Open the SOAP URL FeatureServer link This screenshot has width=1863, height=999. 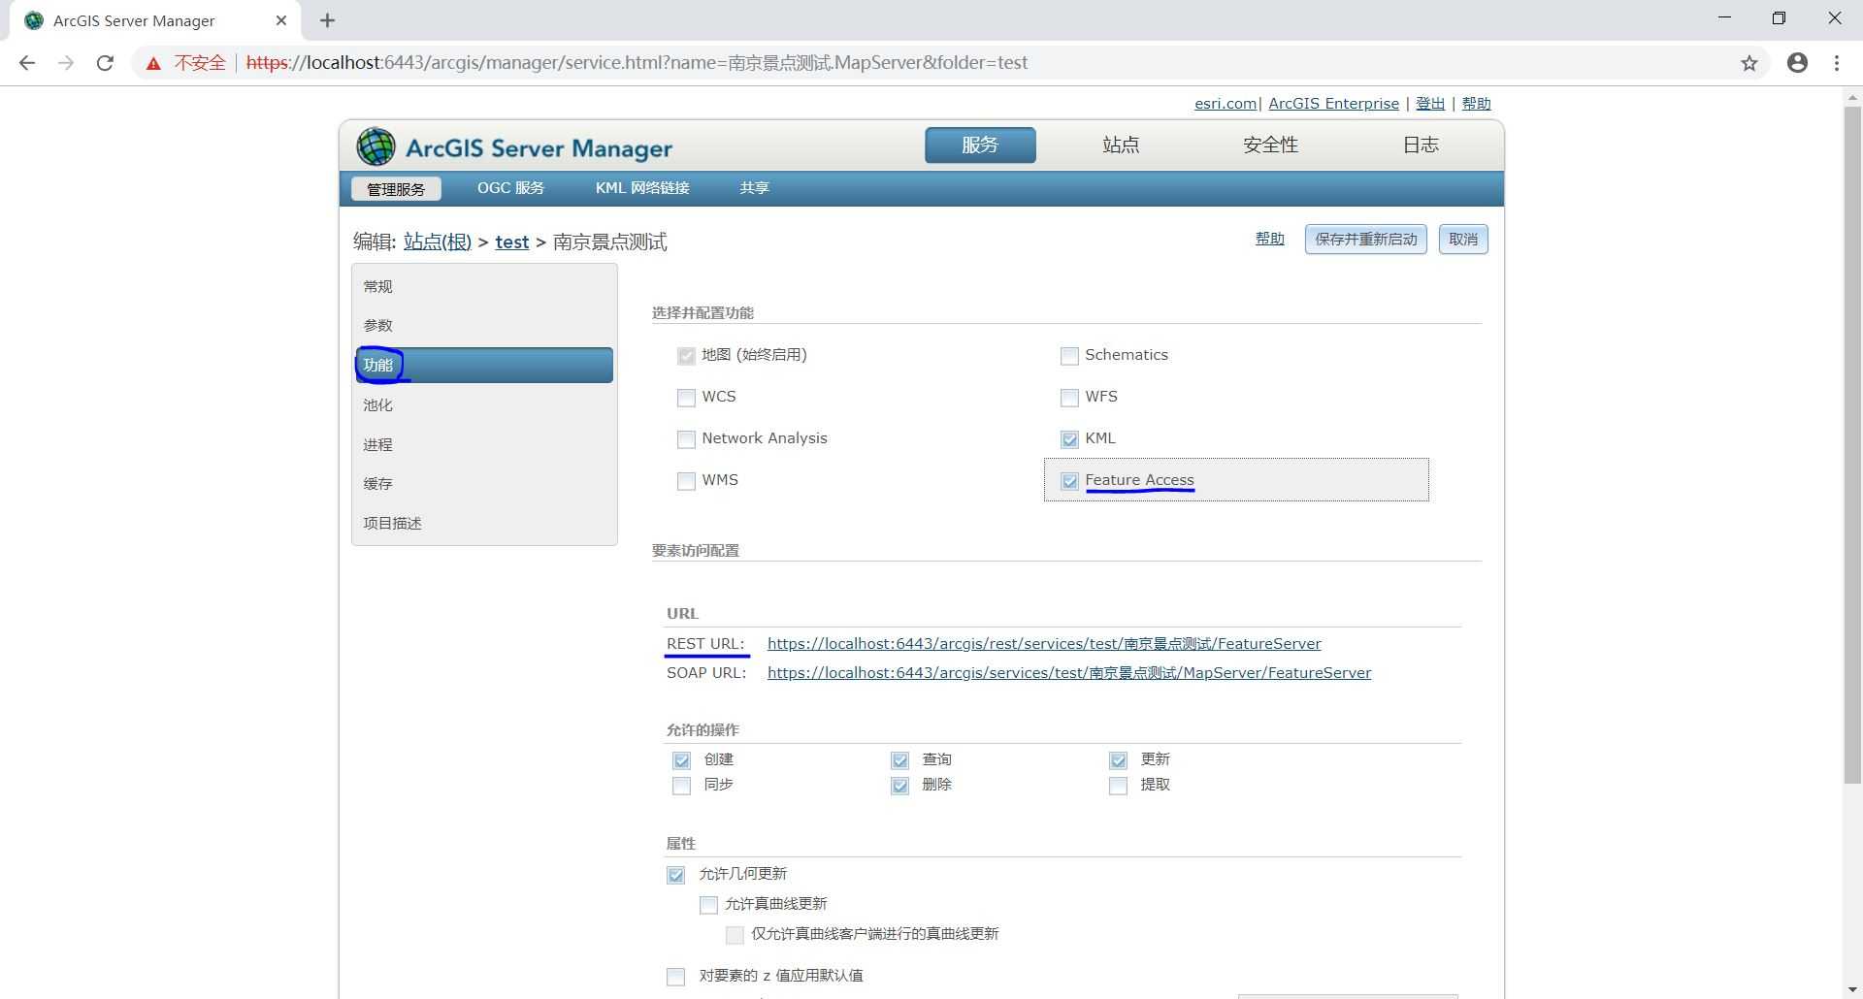(1069, 673)
